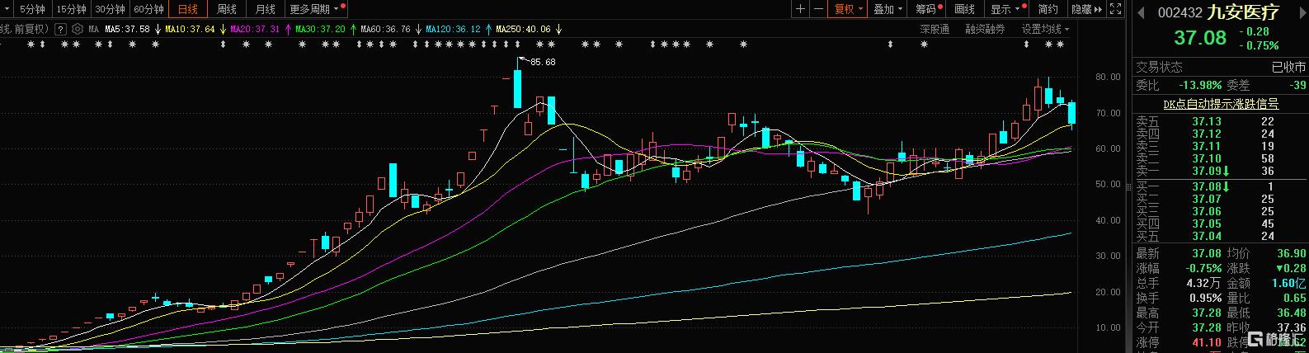Switch to 15分钟 period

pyautogui.click(x=71, y=9)
